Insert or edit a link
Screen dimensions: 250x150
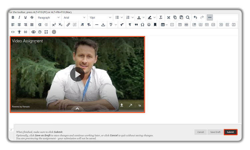[x=68, y=25]
